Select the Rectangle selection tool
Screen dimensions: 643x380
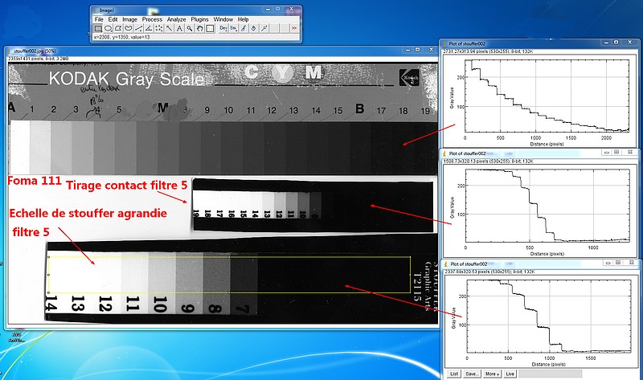[98, 28]
